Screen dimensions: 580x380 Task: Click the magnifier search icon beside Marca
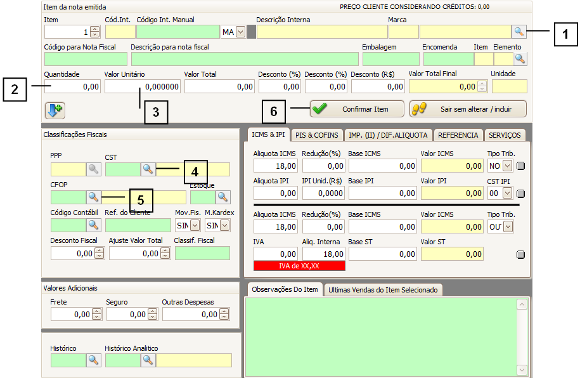coord(519,32)
